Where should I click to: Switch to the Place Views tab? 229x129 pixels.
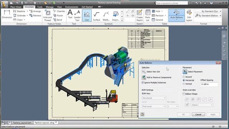point(16,7)
